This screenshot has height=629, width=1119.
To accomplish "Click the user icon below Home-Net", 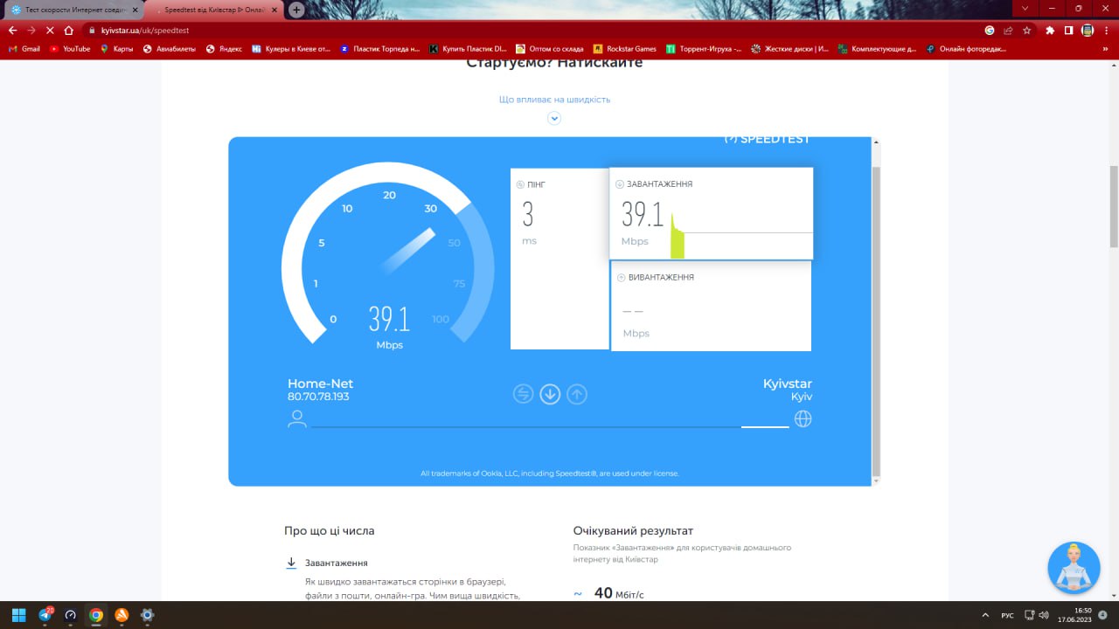I will (x=297, y=418).
